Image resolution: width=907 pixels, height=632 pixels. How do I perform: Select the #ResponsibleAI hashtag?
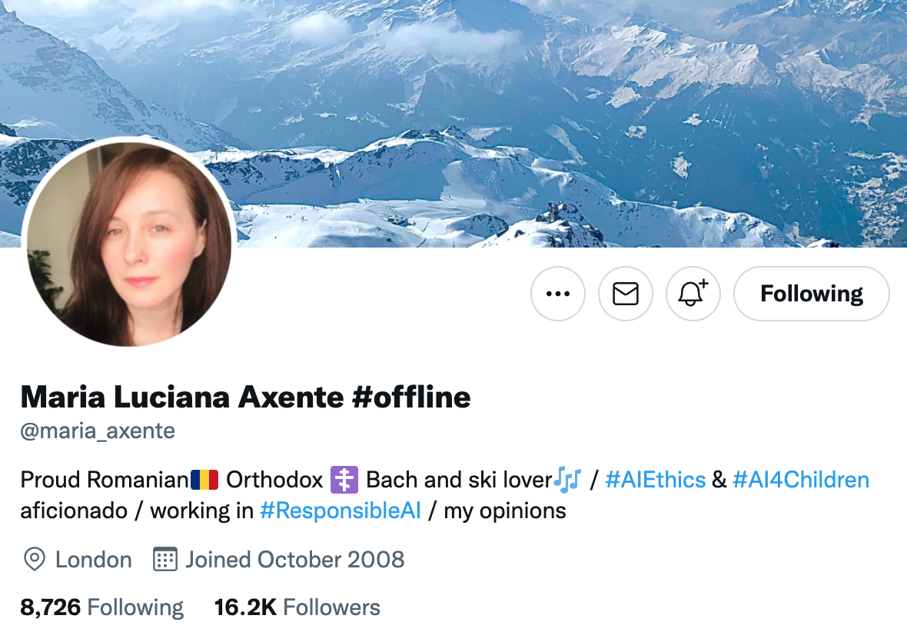[340, 511]
